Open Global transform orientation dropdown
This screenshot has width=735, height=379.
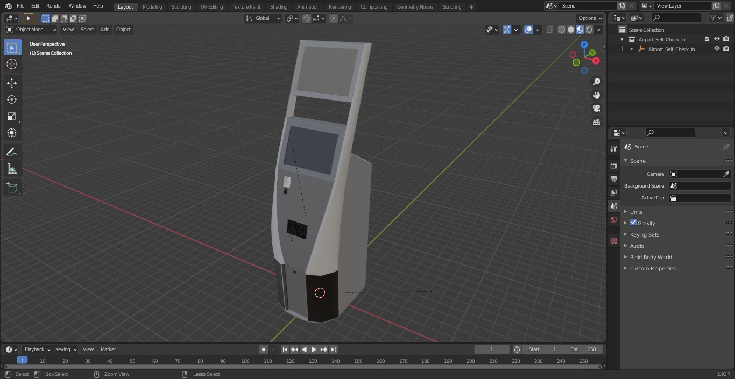click(264, 18)
